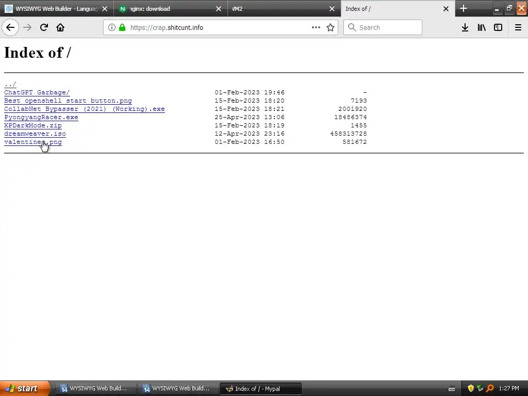Click the 1:27 PM system clock
528x396 pixels.
point(509,389)
